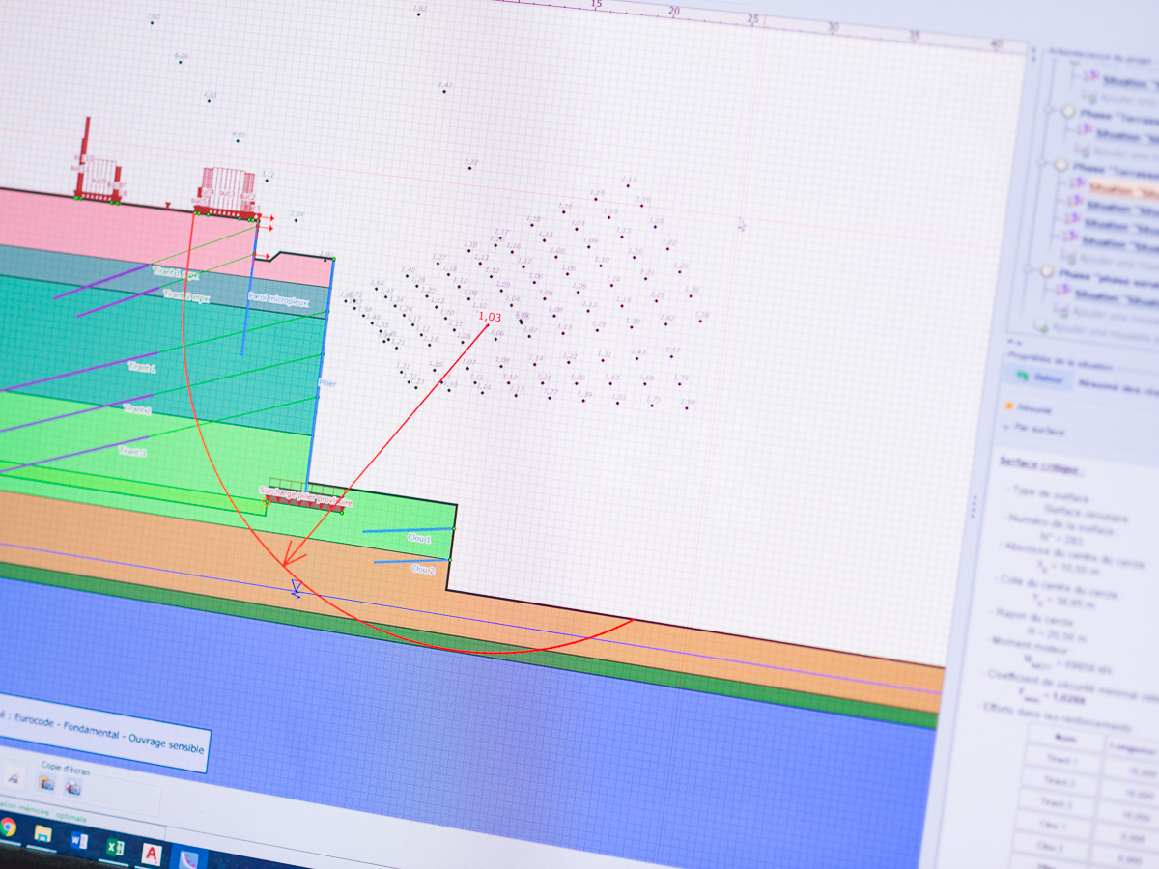The width and height of the screenshot is (1159, 869).
Task: Open File Explorer from the taskbar
Action: click(x=42, y=833)
